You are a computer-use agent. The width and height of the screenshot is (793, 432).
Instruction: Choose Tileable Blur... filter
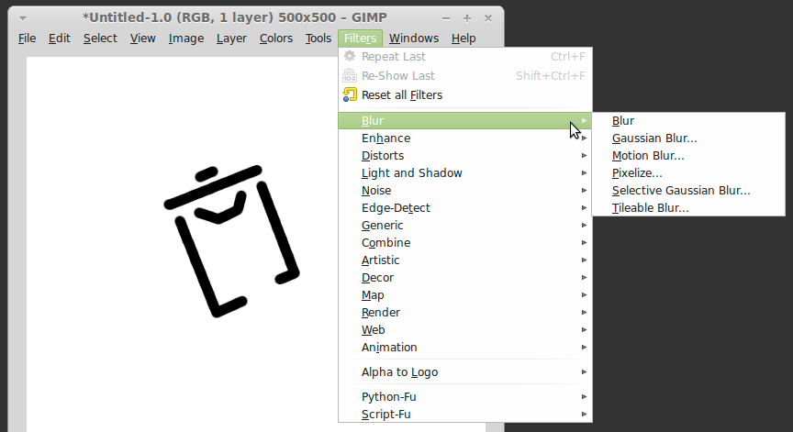(x=688, y=207)
